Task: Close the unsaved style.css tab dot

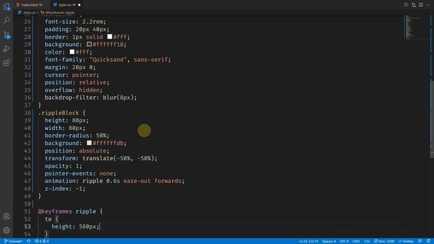Action: pyautogui.click(x=79, y=5)
